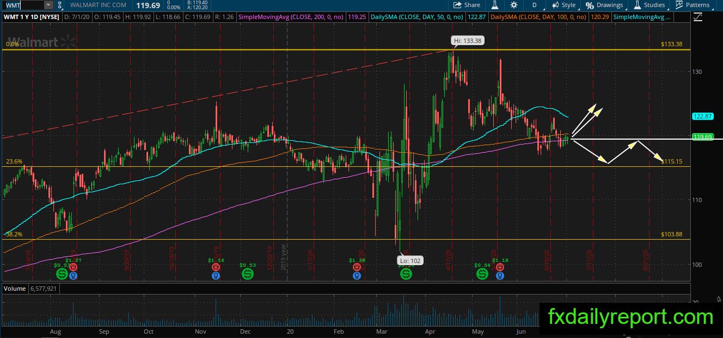Select the DailySMA (CLOSE, DAY, 100, 0, no) label
Viewport: 723px width, 338px height.
click(x=538, y=17)
